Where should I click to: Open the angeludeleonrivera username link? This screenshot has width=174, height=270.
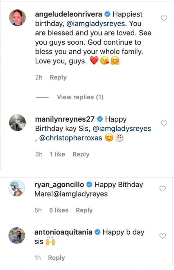pos(68,14)
